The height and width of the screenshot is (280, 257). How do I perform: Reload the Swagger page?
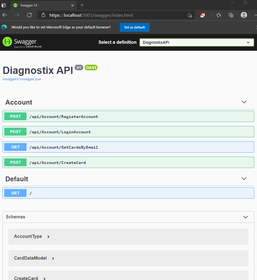click(29, 15)
